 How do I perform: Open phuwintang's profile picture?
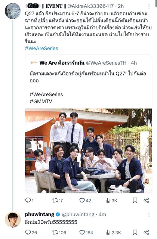click(x=13, y=220)
